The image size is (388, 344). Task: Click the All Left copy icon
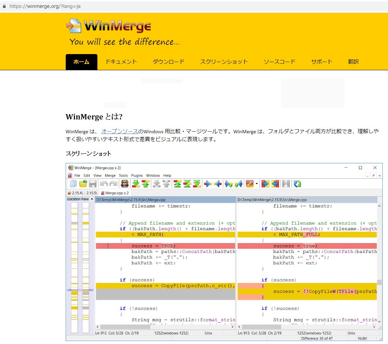[x=275, y=184]
